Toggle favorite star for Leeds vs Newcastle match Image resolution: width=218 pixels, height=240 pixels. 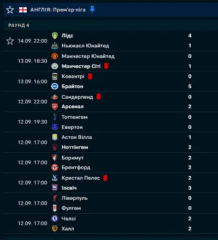(x=10, y=41)
